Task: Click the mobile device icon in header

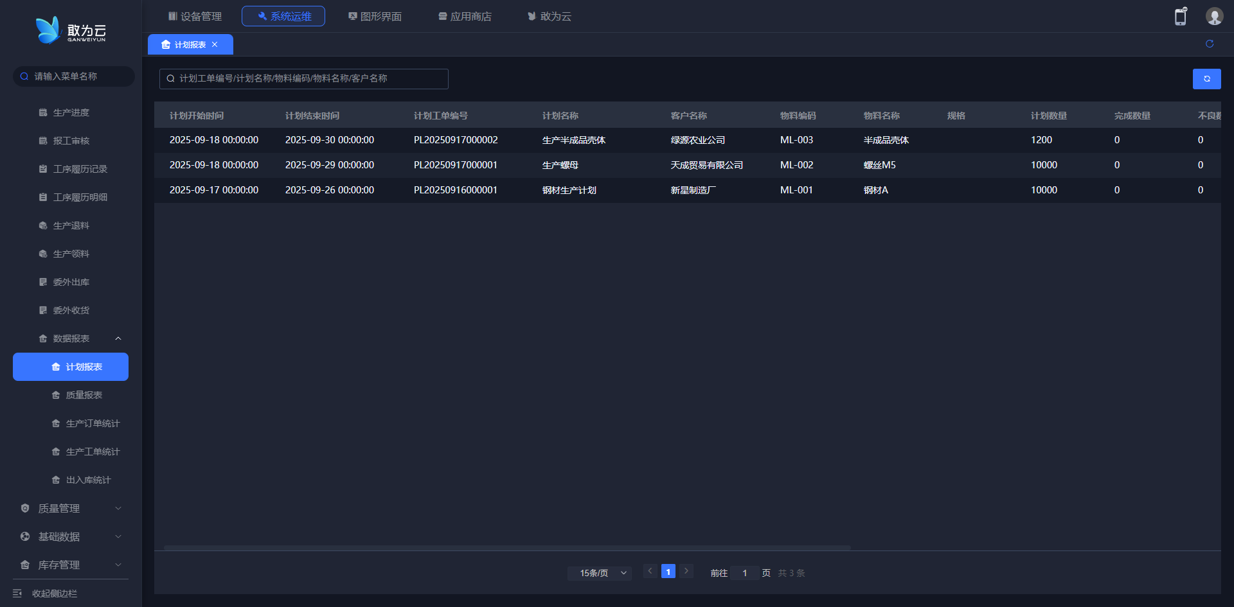Action: tap(1180, 17)
